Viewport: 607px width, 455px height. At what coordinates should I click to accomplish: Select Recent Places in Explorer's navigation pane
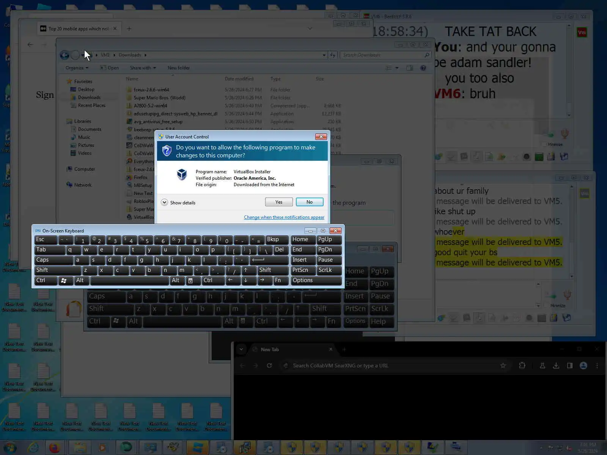coord(91,105)
